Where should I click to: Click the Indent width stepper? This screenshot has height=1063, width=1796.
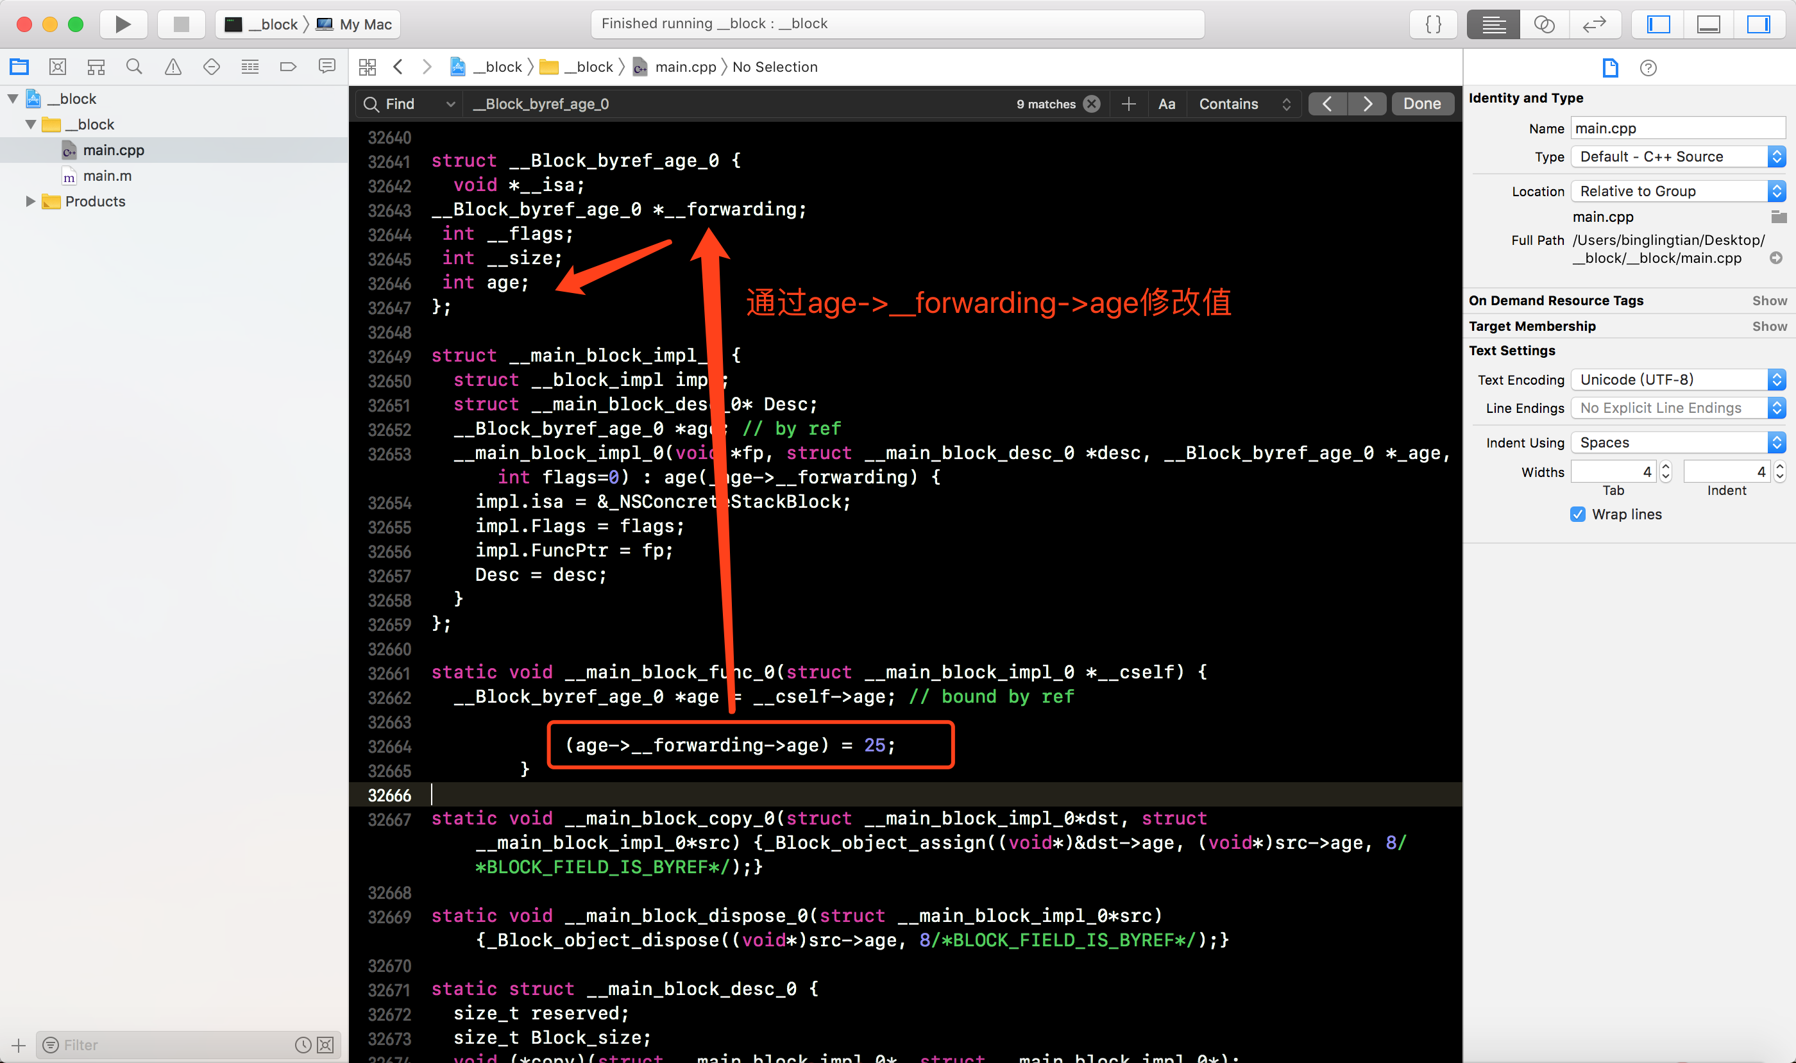click(x=1779, y=471)
